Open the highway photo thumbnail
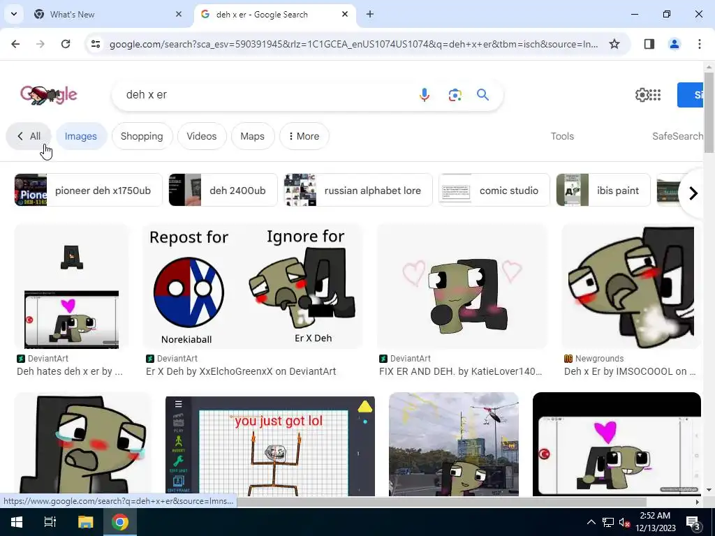Viewport: 715px width, 536px height. (x=454, y=444)
